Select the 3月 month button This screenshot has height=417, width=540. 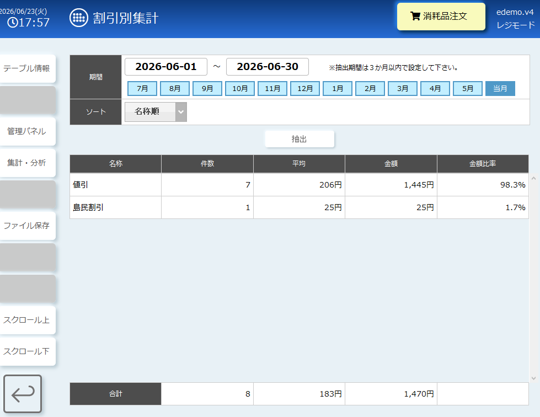point(403,88)
